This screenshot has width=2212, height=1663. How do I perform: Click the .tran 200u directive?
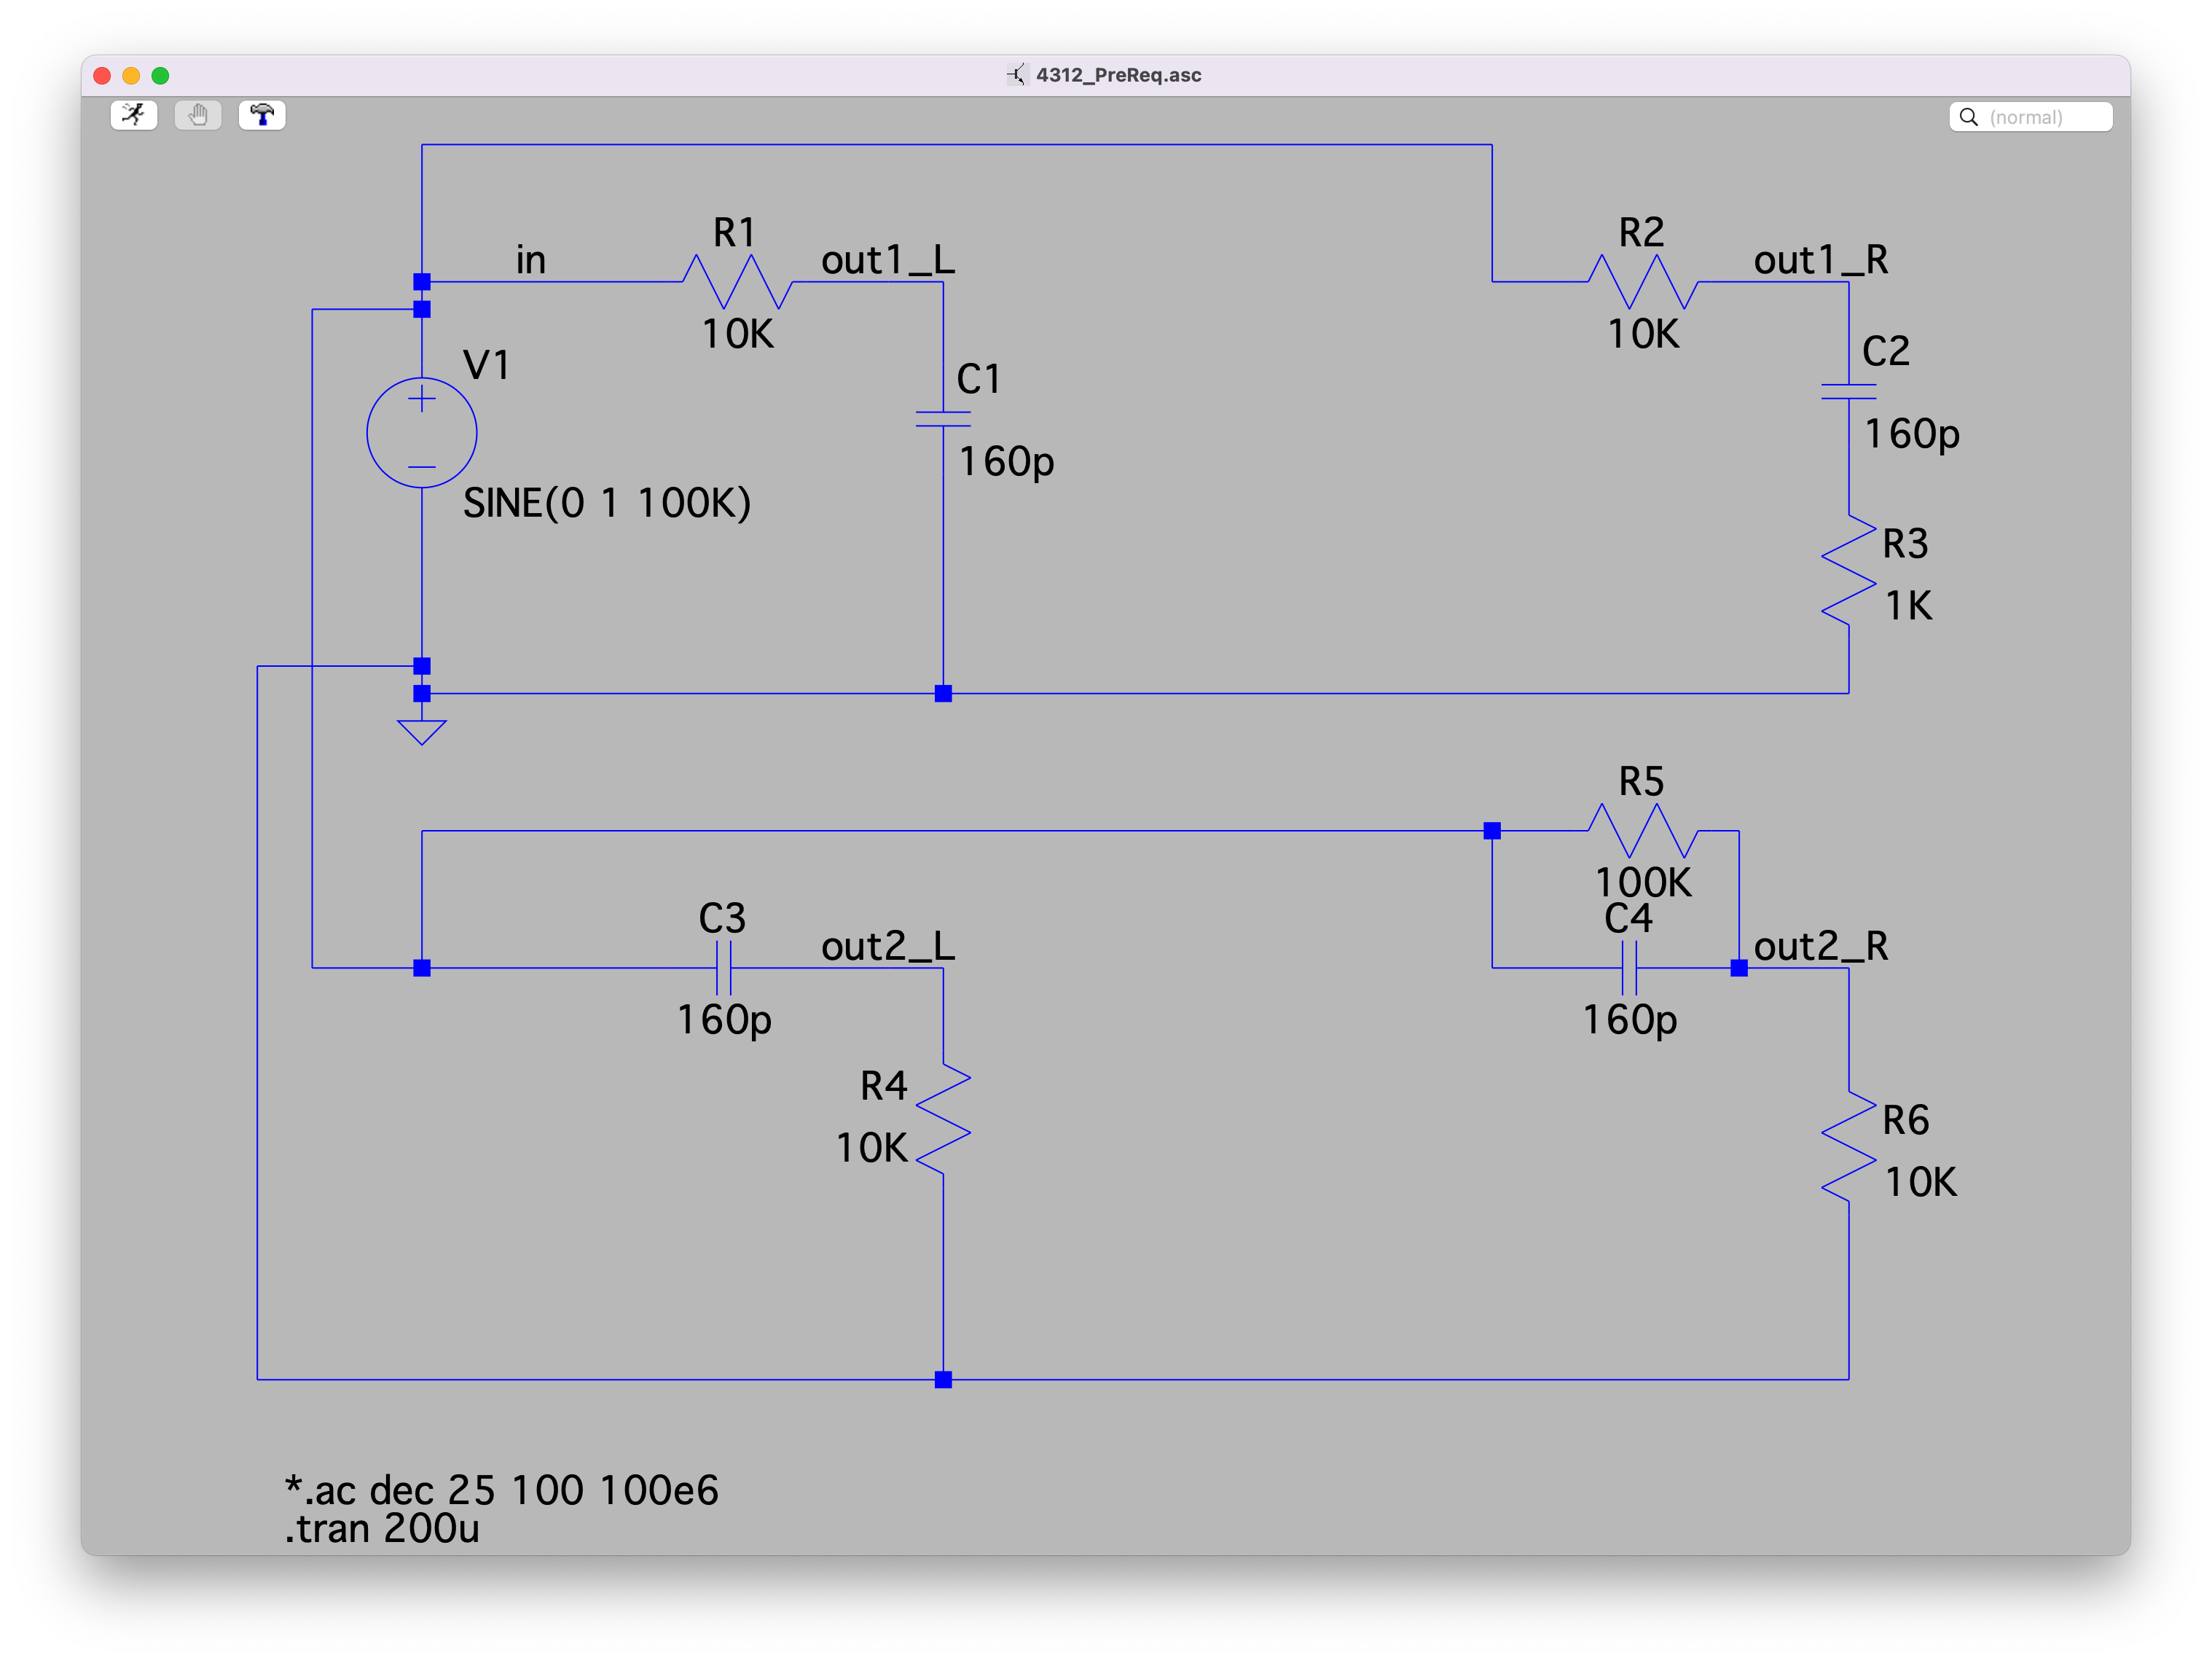382,1529
